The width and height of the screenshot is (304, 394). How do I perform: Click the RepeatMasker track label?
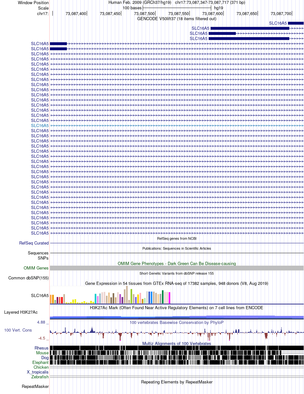point(35,386)
